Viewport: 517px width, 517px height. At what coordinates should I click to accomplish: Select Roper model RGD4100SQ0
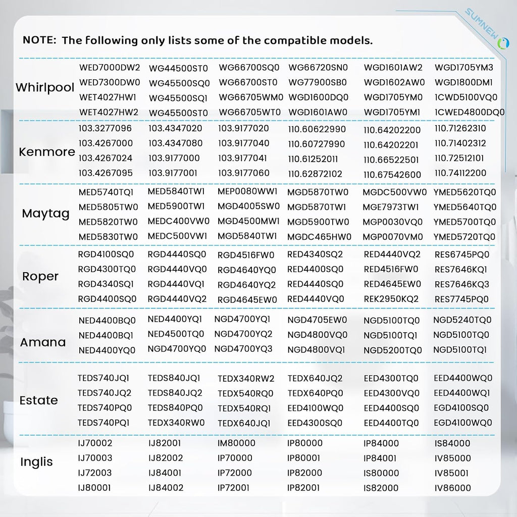click(106, 254)
